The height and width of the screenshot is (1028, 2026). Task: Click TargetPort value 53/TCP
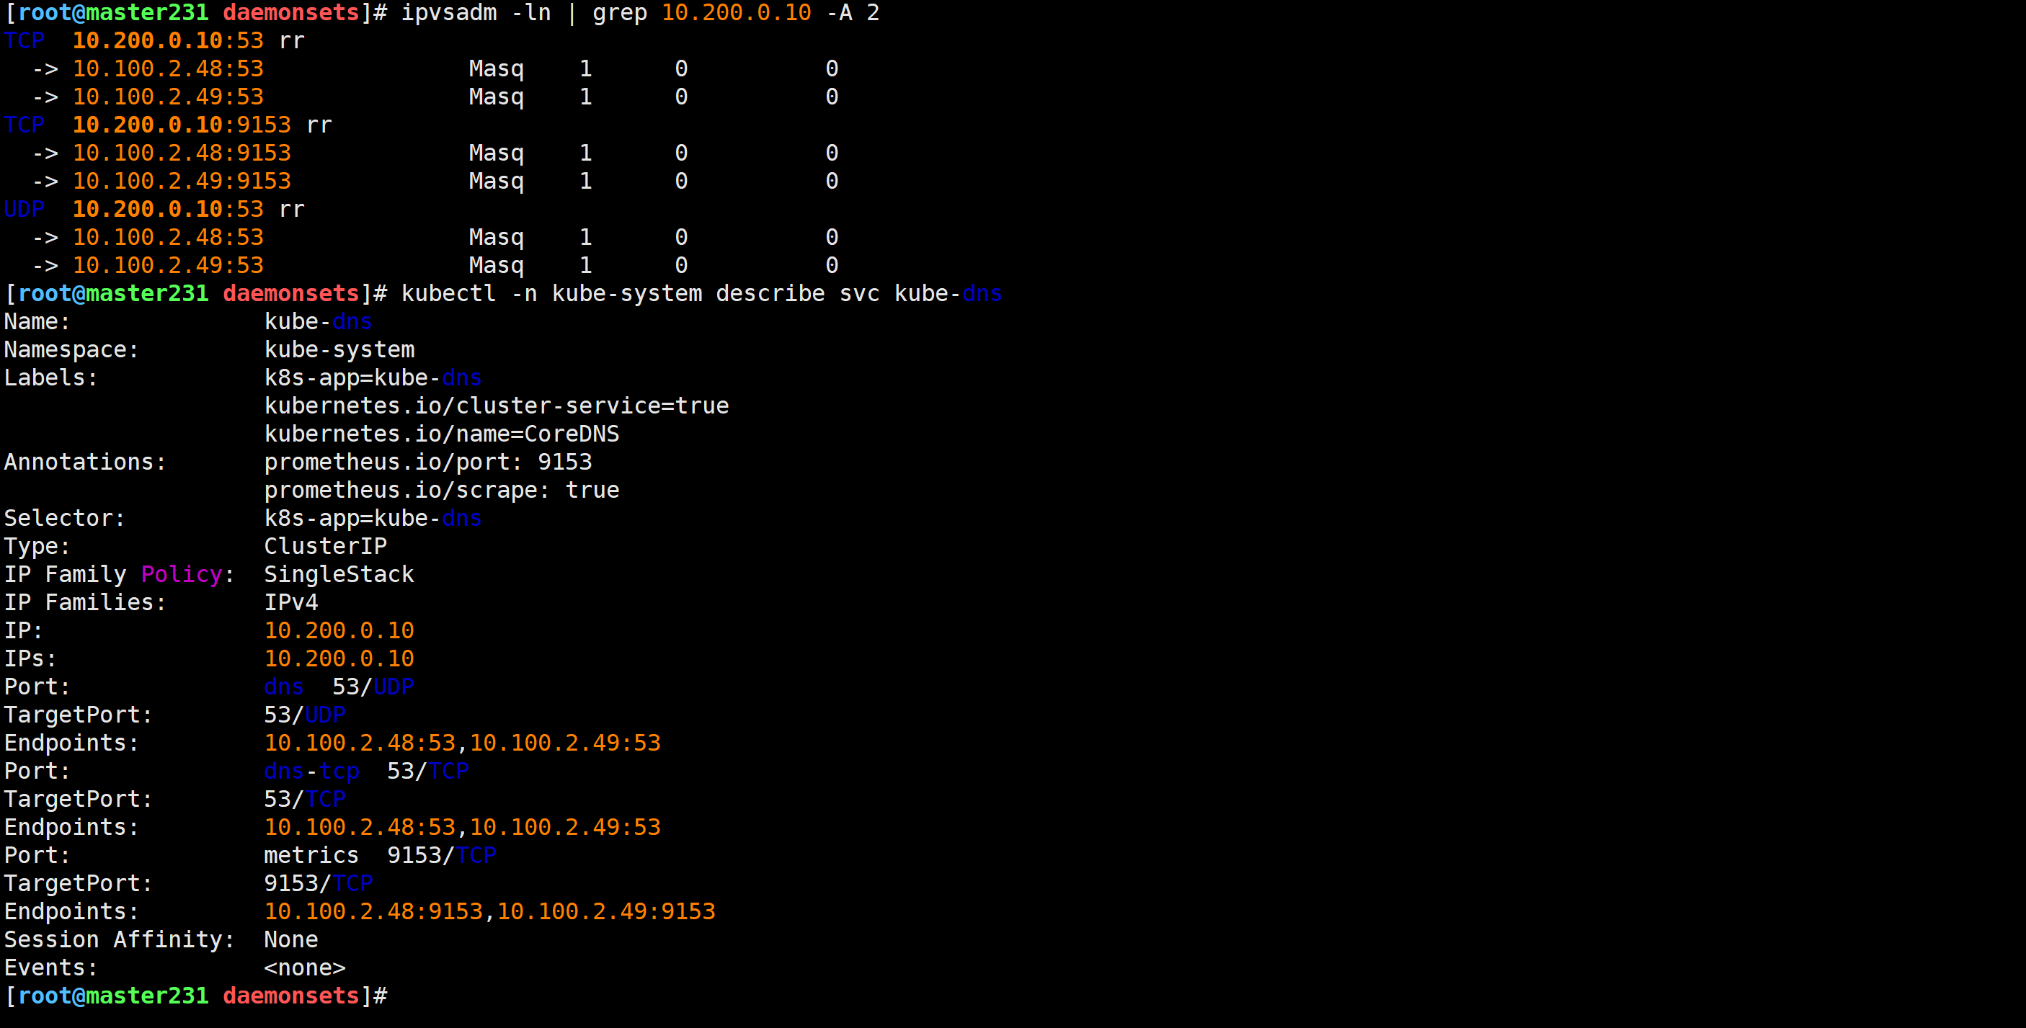[x=305, y=800]
